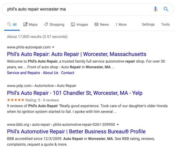Click the Shopping tag icon
The height and width of the screenshot is (149, 176).
[x=46, y=24]
